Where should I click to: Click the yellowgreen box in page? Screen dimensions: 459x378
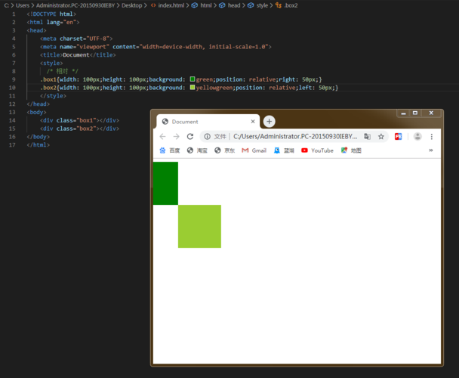199,226
